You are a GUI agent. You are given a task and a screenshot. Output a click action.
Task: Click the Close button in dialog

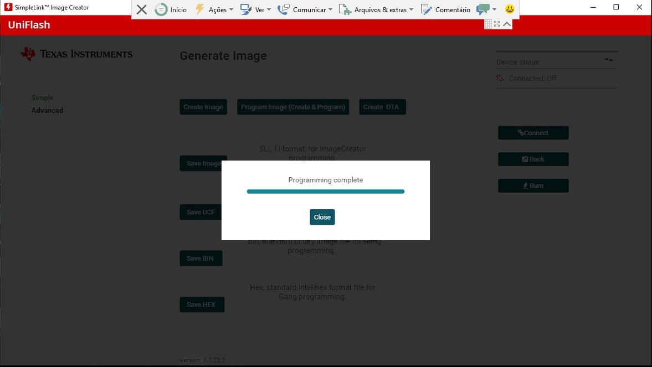point(322,217)
